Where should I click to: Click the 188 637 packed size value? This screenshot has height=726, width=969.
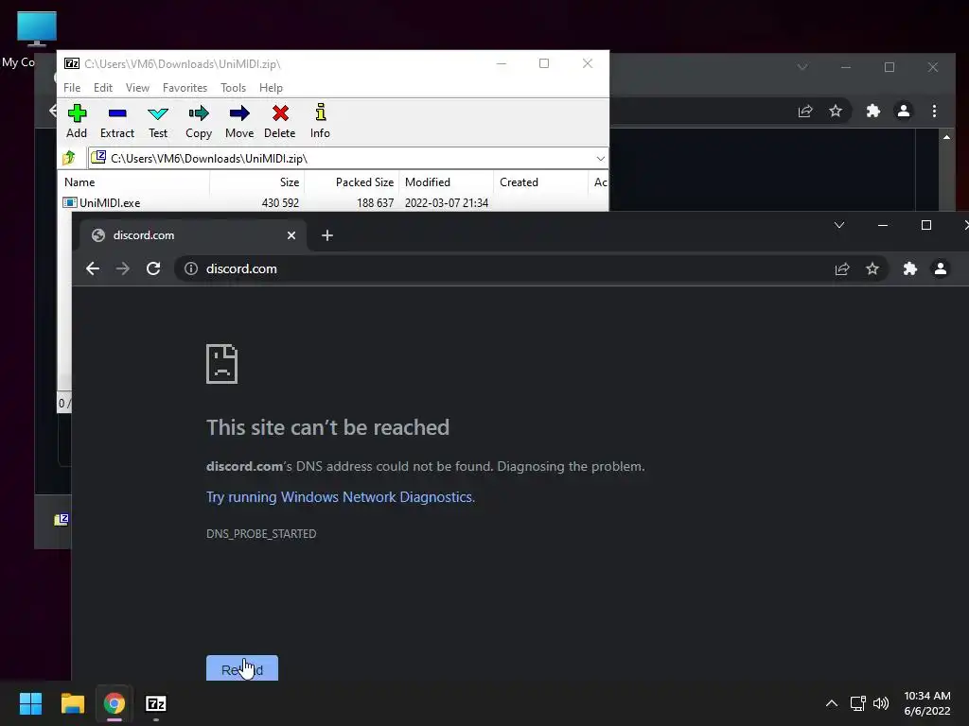[375, 203]
